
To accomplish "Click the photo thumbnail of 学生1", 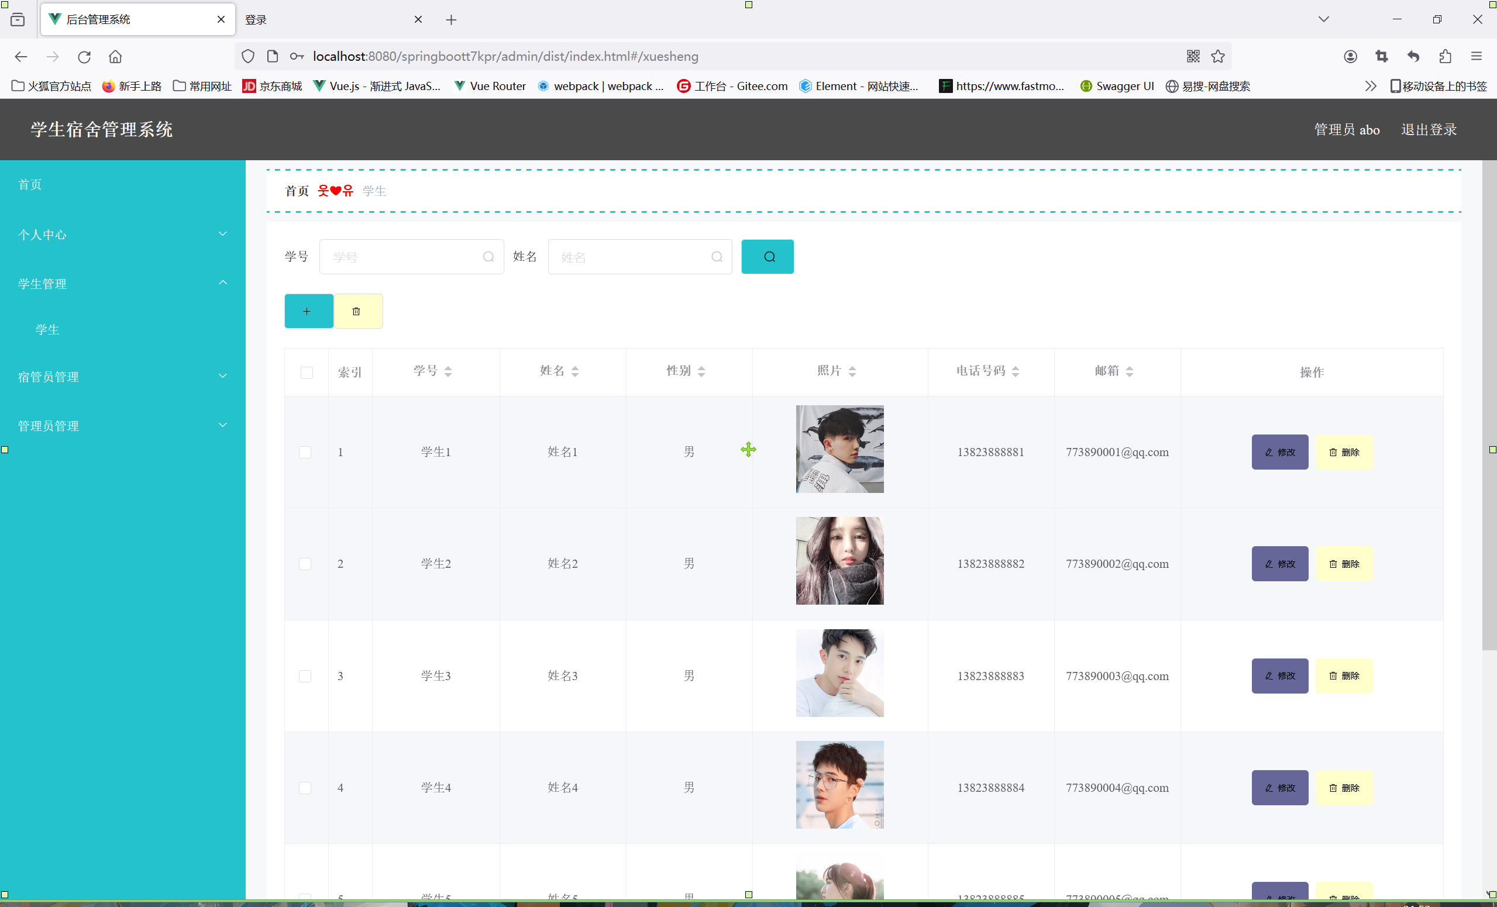I will (839, 449).
